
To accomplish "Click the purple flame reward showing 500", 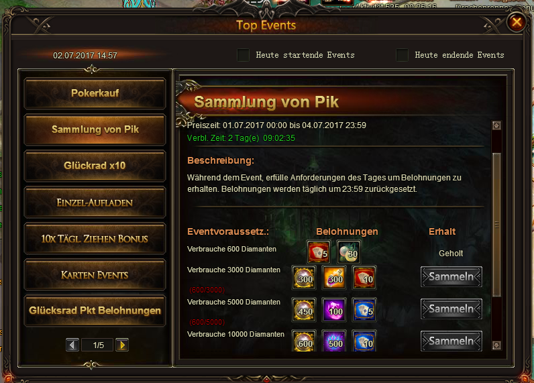I will 334,341.
